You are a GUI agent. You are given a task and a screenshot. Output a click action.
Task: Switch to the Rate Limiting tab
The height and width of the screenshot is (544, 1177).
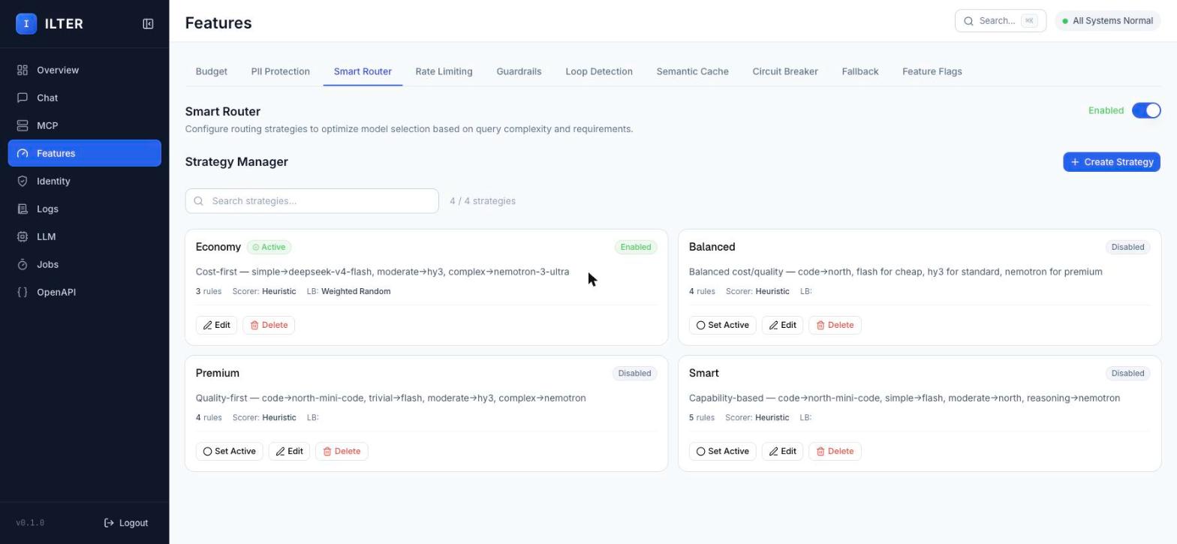point(444,71)
